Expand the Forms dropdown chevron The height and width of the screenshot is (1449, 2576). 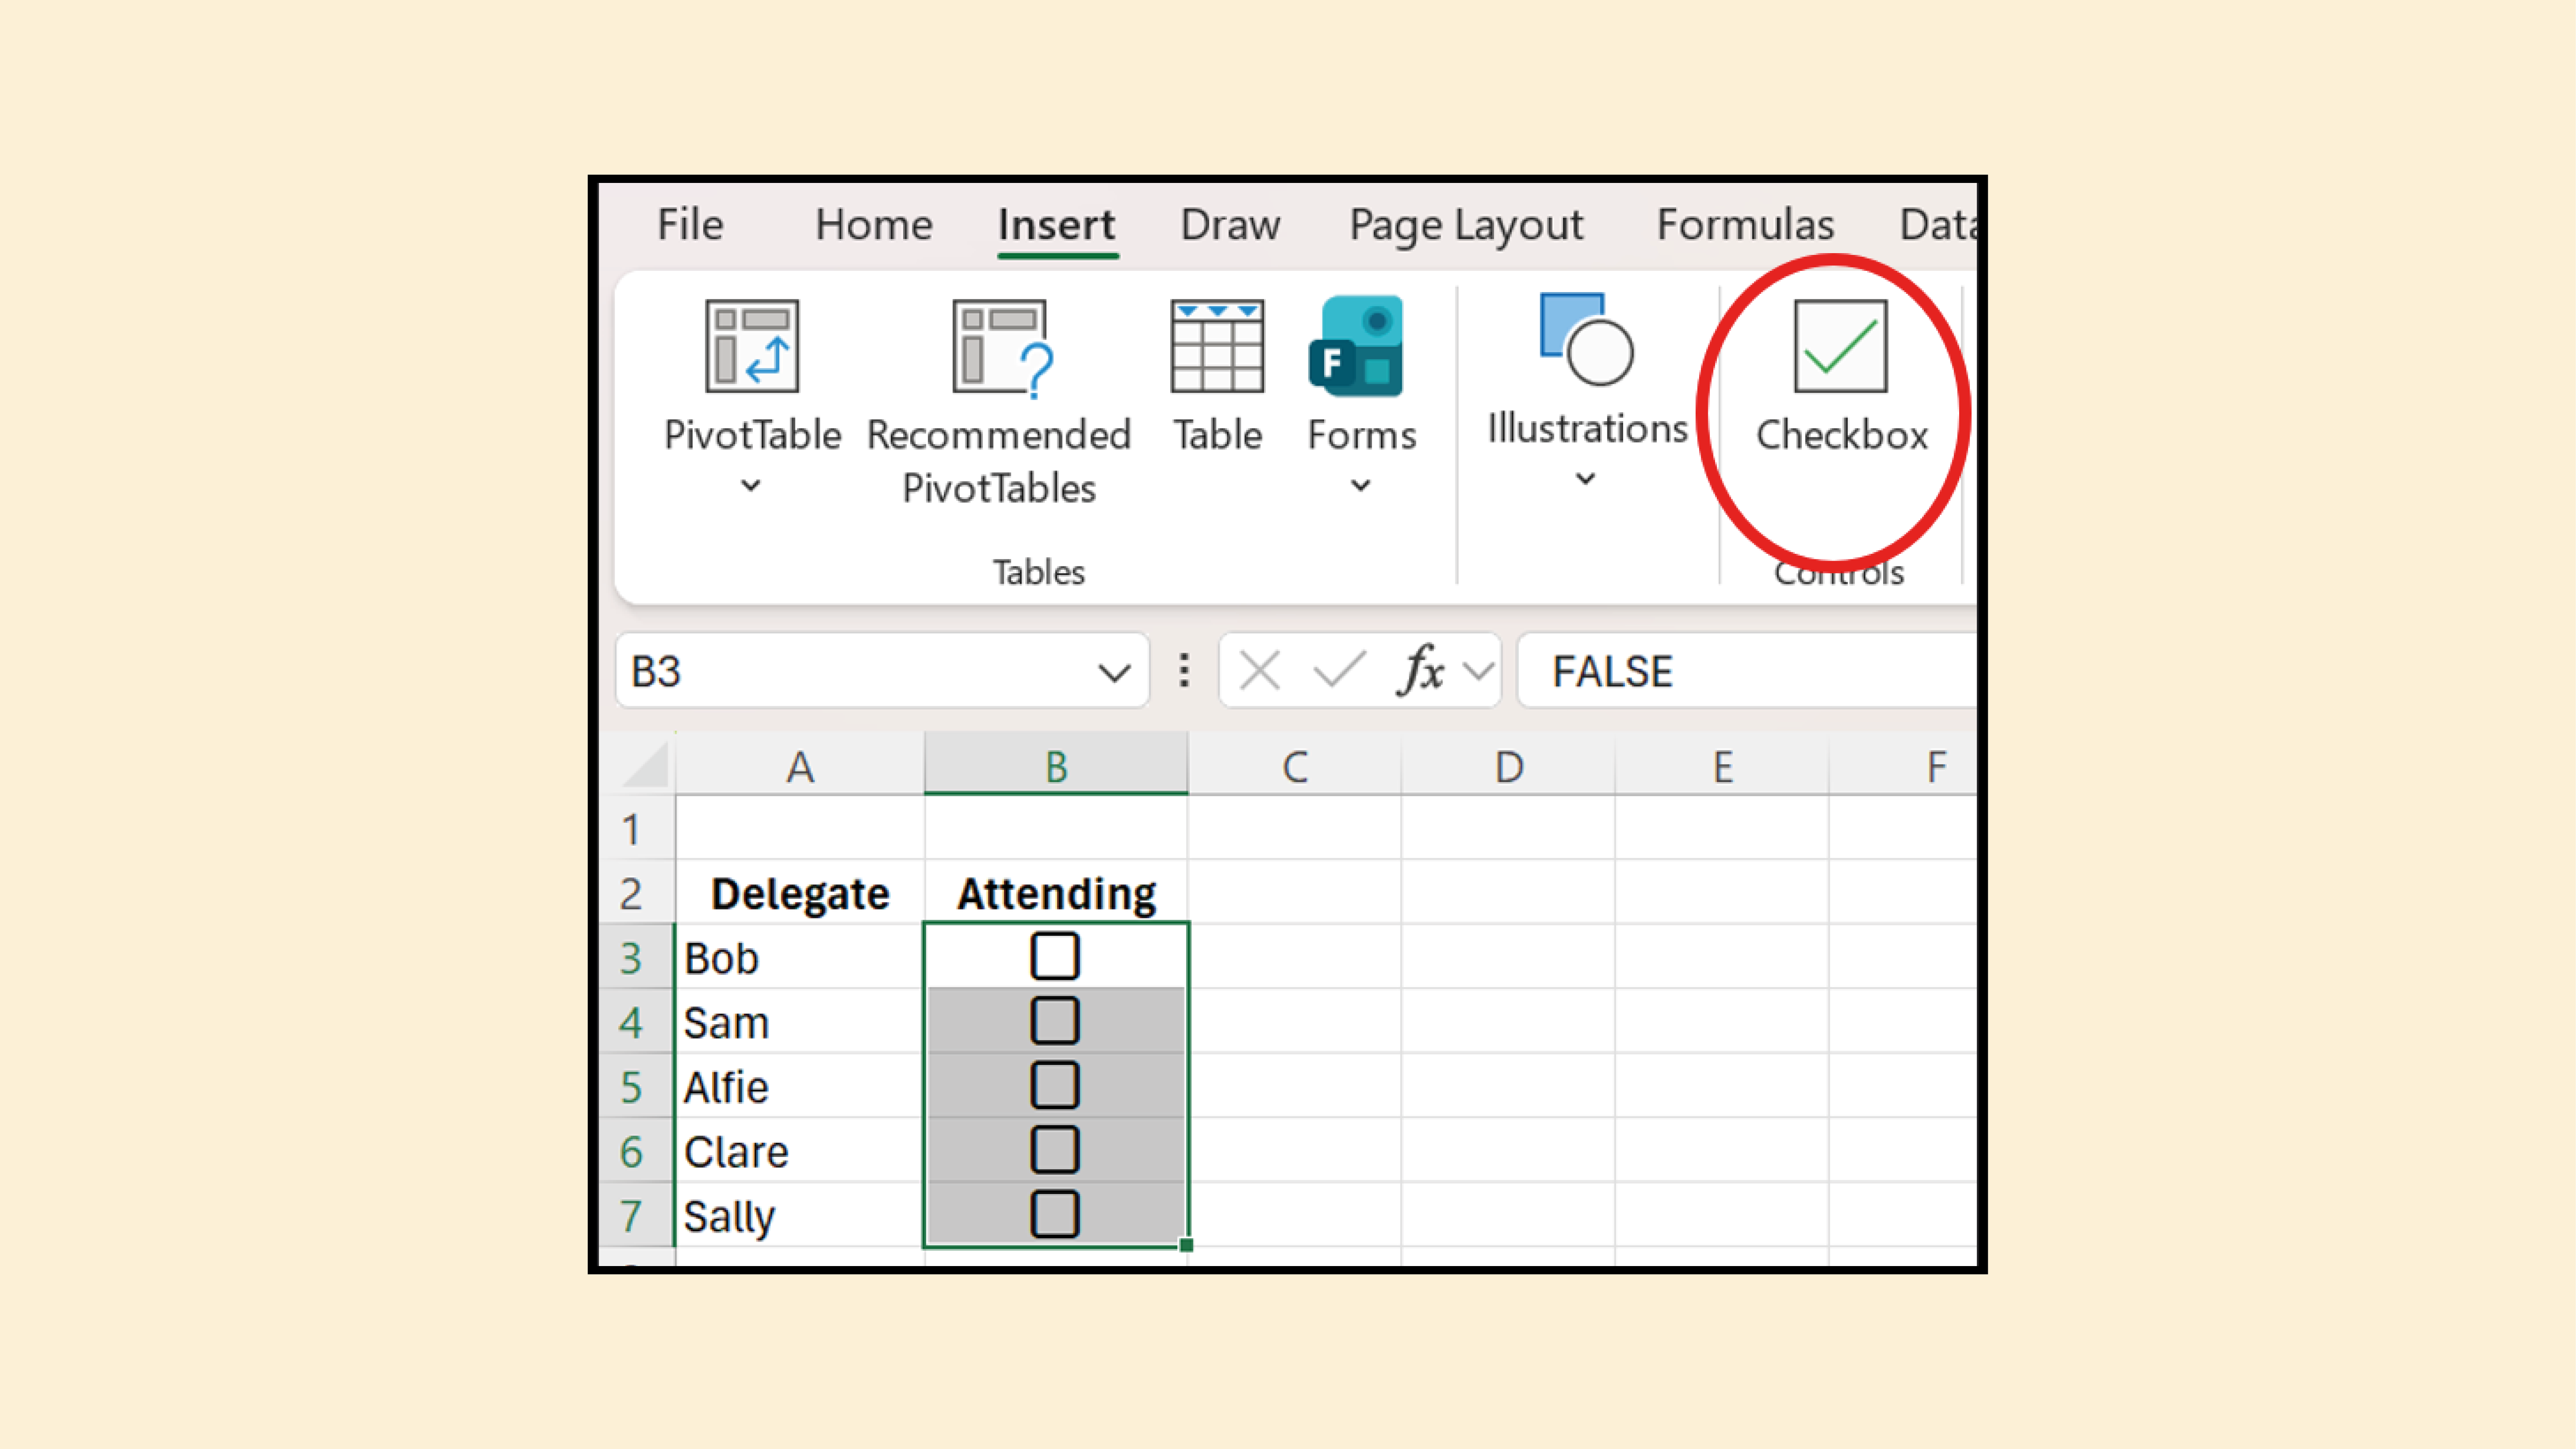click(1360, 486)
